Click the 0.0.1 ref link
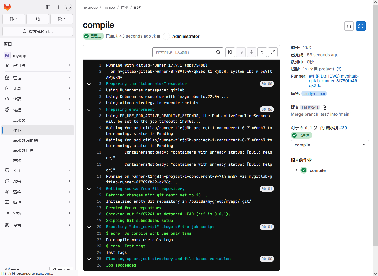The image size is (378, 276). (x=306, y=128)
